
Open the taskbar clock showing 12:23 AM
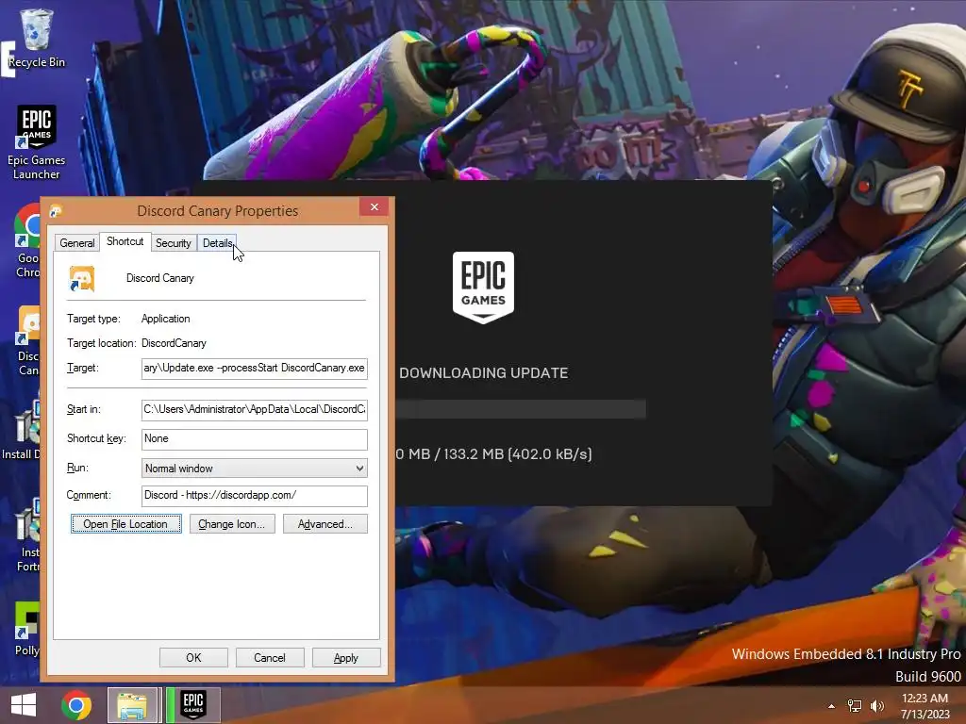pos(924,706)
